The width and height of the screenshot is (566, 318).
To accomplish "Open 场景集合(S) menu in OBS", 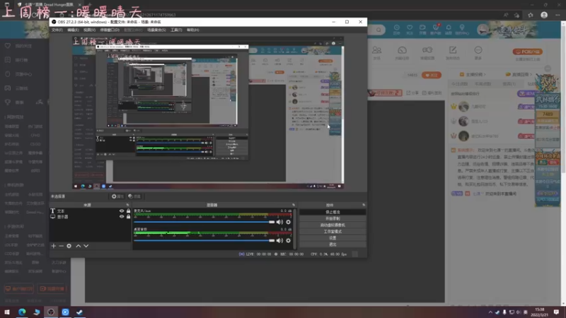I will click(x=156, y=30).
